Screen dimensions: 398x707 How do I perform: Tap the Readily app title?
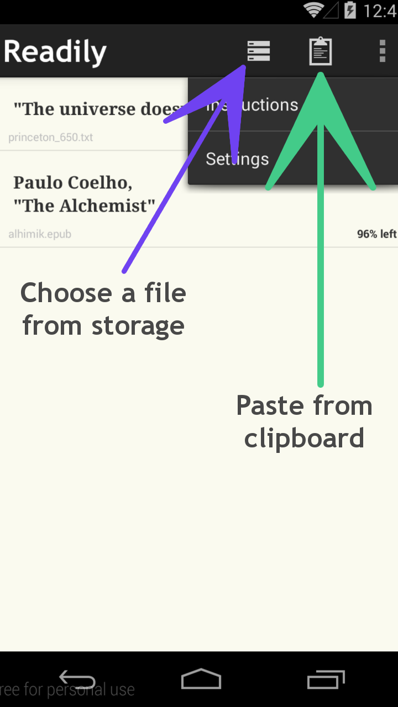click(55, 52)
